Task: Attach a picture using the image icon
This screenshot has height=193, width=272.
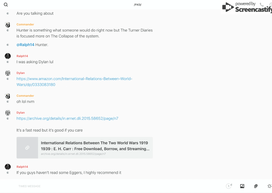Action: [x=242, y=186]
